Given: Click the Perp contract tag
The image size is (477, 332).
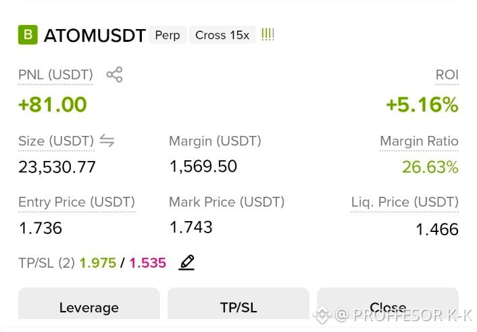Looking at the screenshot, I should [168, 35].
